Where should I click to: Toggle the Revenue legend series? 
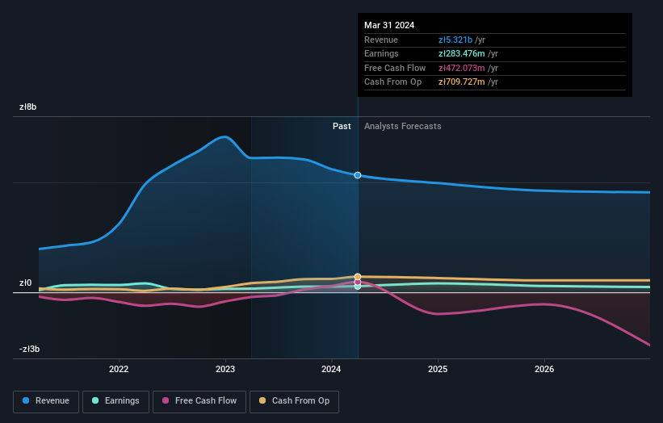pyautogui.click(x=46, y=401)
